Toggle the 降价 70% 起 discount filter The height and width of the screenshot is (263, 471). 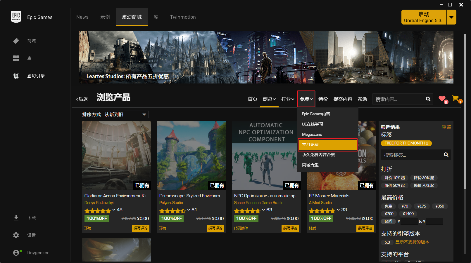(424, 186)
